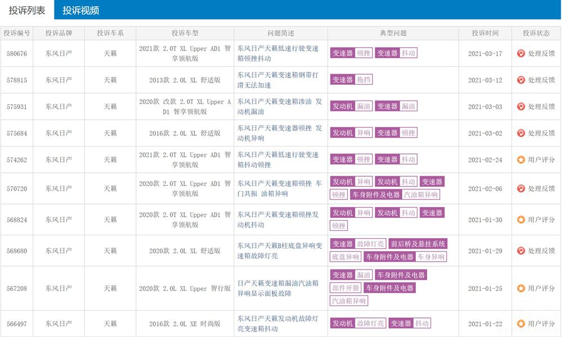Click the red feedback icon for complaint 575684
Image resolution: width=562 pixels, height=337 pixels.
coord(521,133)
